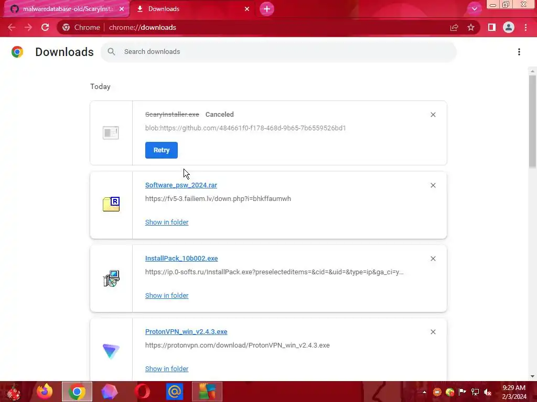Close the malwaredatabase-old GitHub tab
The height and width of the screenshot is (402, 537).
(122, 9)
